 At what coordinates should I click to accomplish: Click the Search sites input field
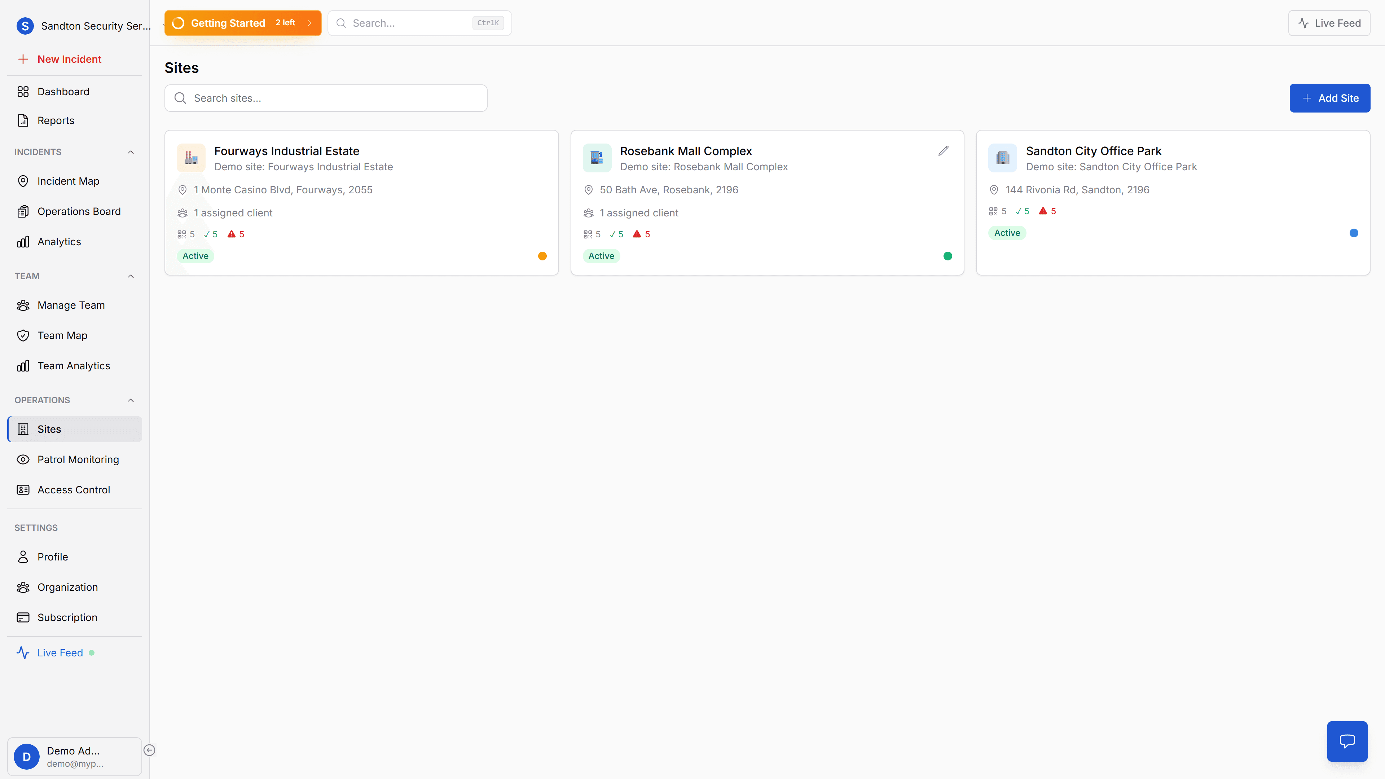pos(326,98)
